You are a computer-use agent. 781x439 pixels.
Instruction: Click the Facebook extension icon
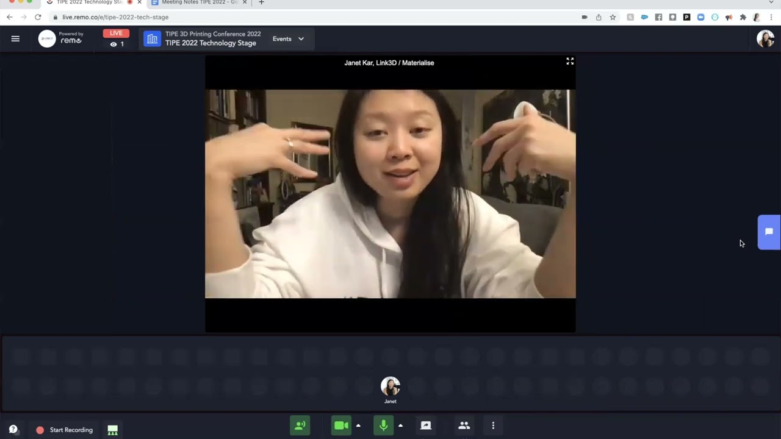[658, 17]
